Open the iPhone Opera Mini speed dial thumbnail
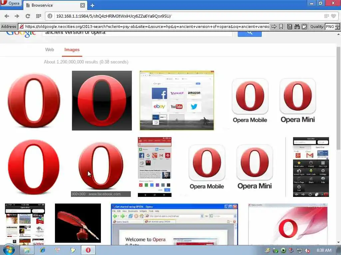 coord(25,224)
